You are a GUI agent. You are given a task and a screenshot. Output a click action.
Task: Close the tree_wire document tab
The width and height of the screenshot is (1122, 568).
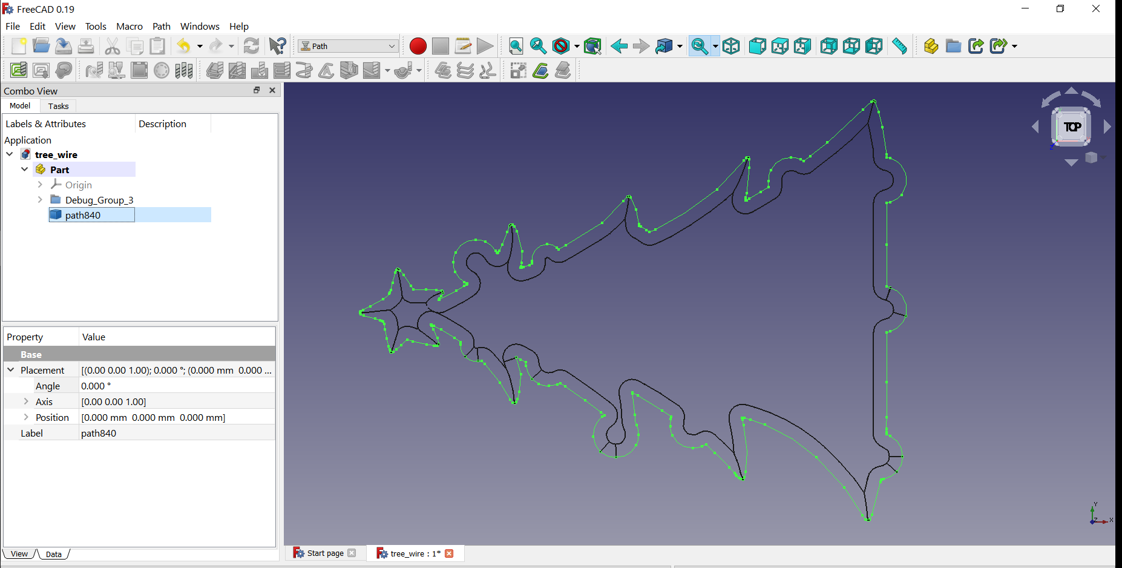[449, 553]
